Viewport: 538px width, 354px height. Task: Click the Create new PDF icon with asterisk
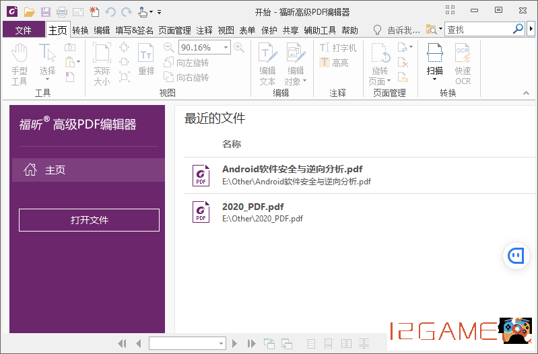[94, 11]
